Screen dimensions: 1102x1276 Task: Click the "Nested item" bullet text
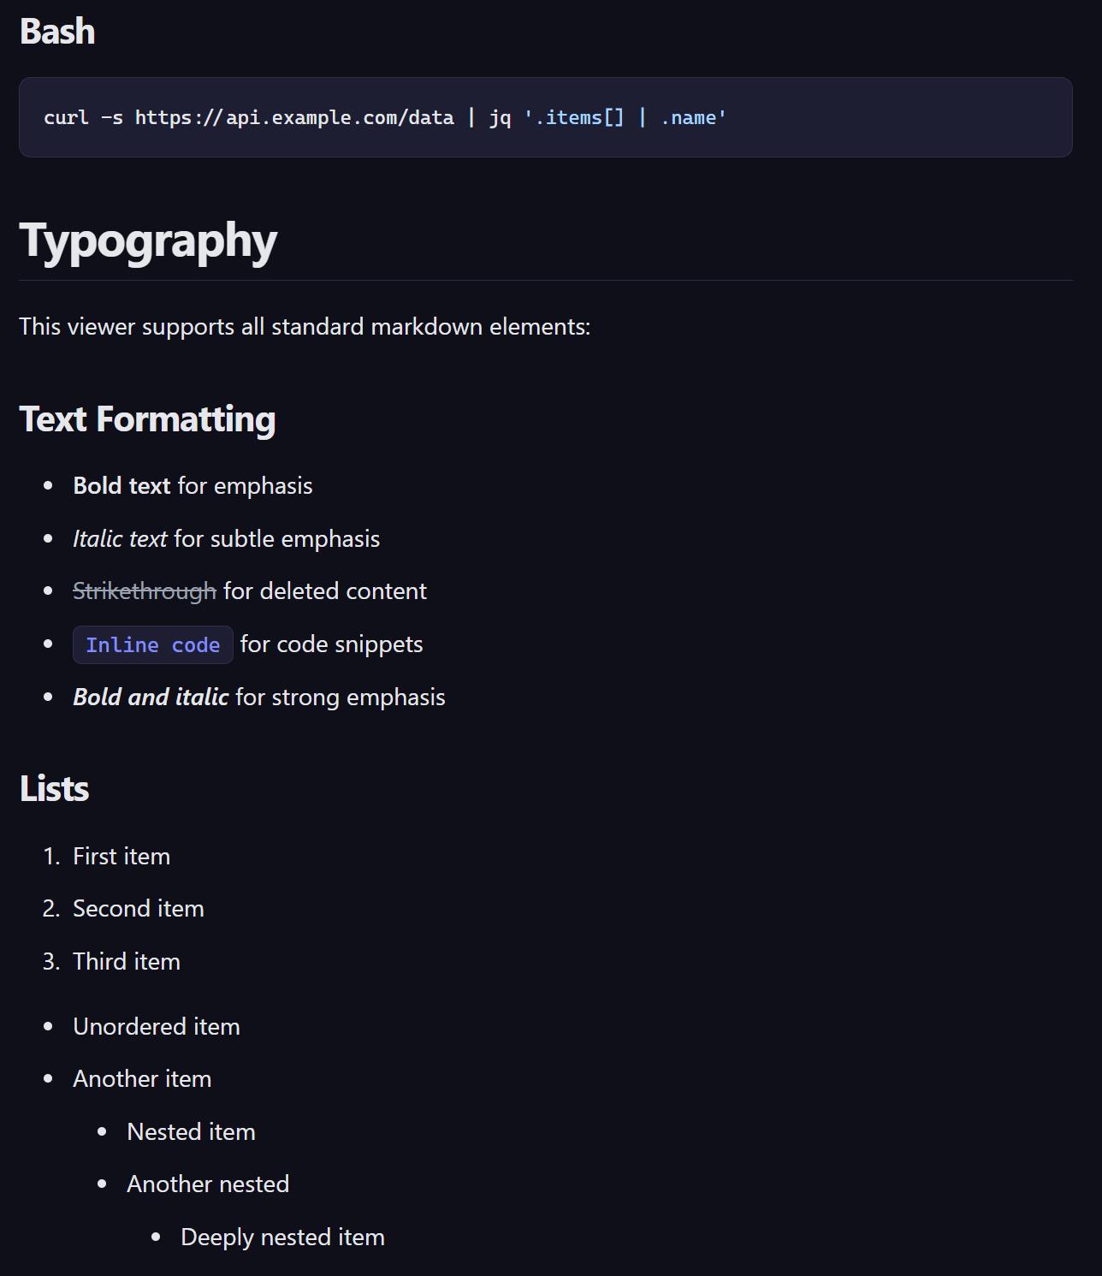coord(191,1132)
